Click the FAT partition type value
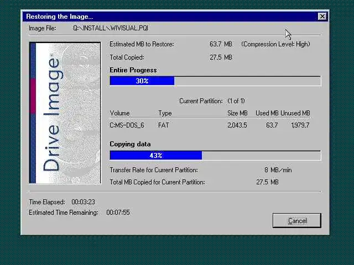 [x=164, y=125]
